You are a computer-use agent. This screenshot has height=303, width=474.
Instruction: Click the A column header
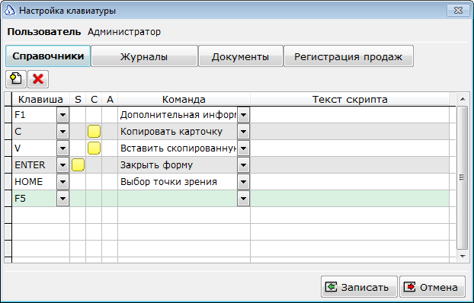[110, 99]
